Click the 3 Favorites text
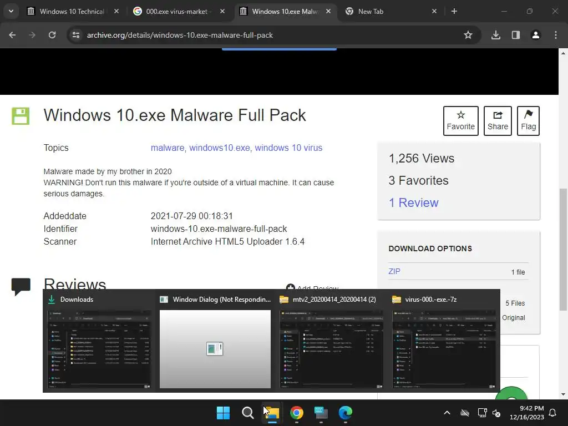This screenshot has height=426, width=568. pyautogui.click(x=418, y=180)
